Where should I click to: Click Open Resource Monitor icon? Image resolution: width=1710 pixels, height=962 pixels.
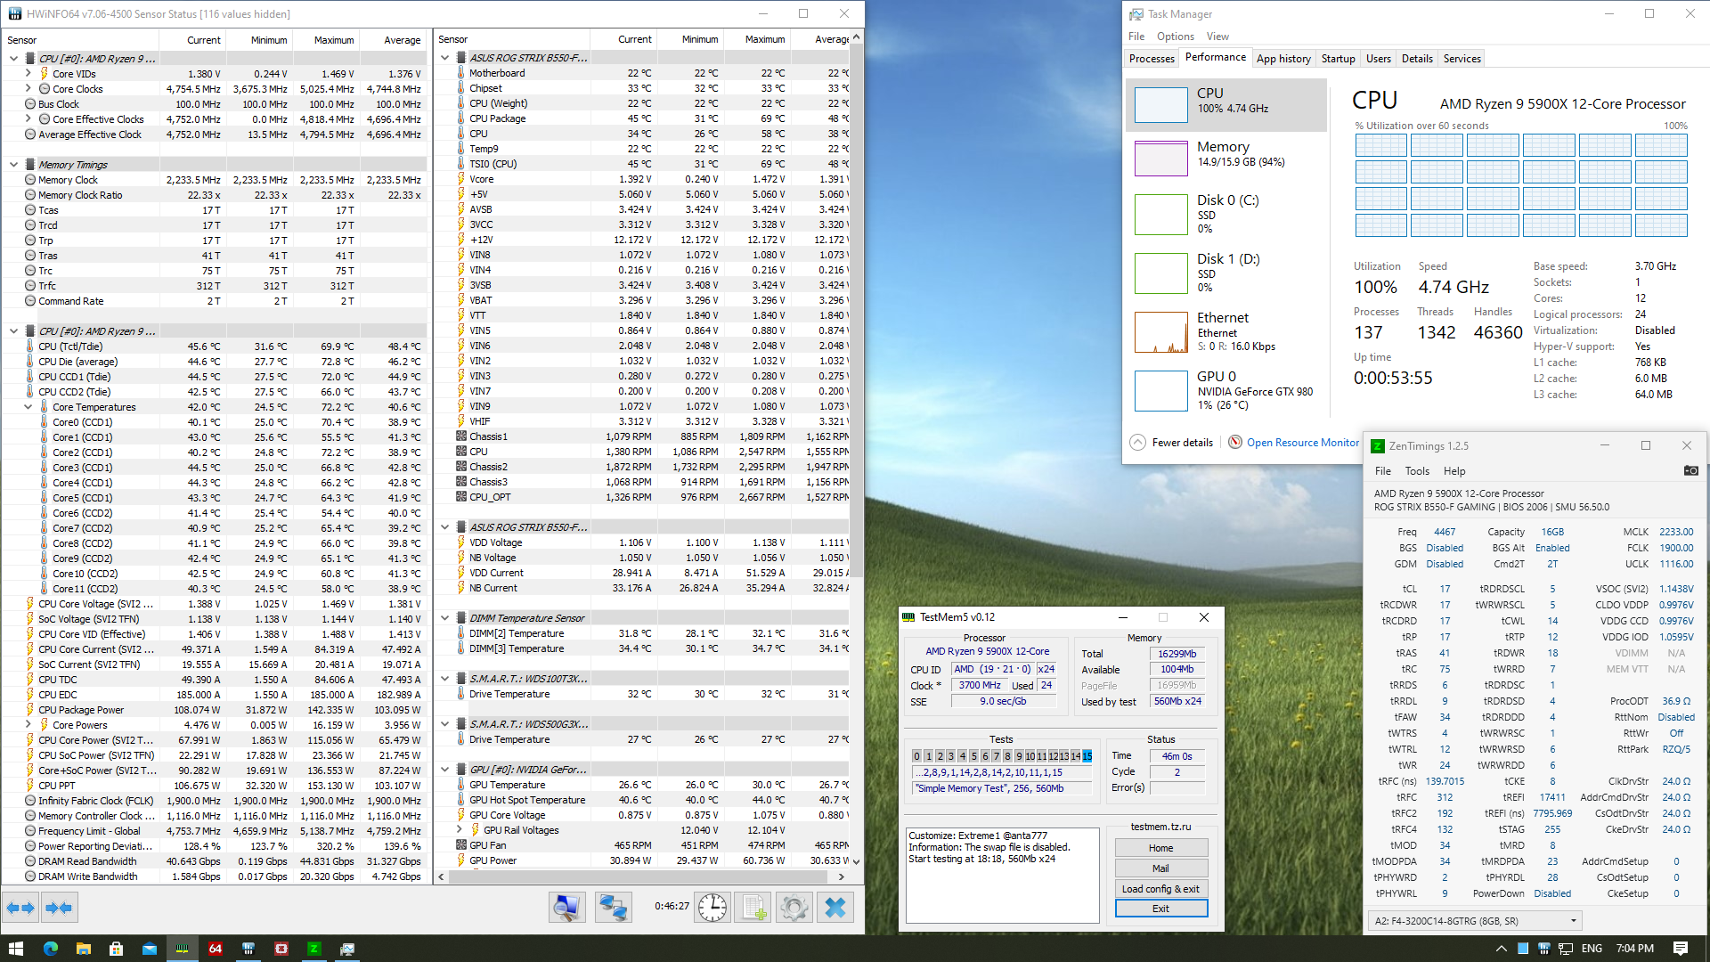point(1235,443)
